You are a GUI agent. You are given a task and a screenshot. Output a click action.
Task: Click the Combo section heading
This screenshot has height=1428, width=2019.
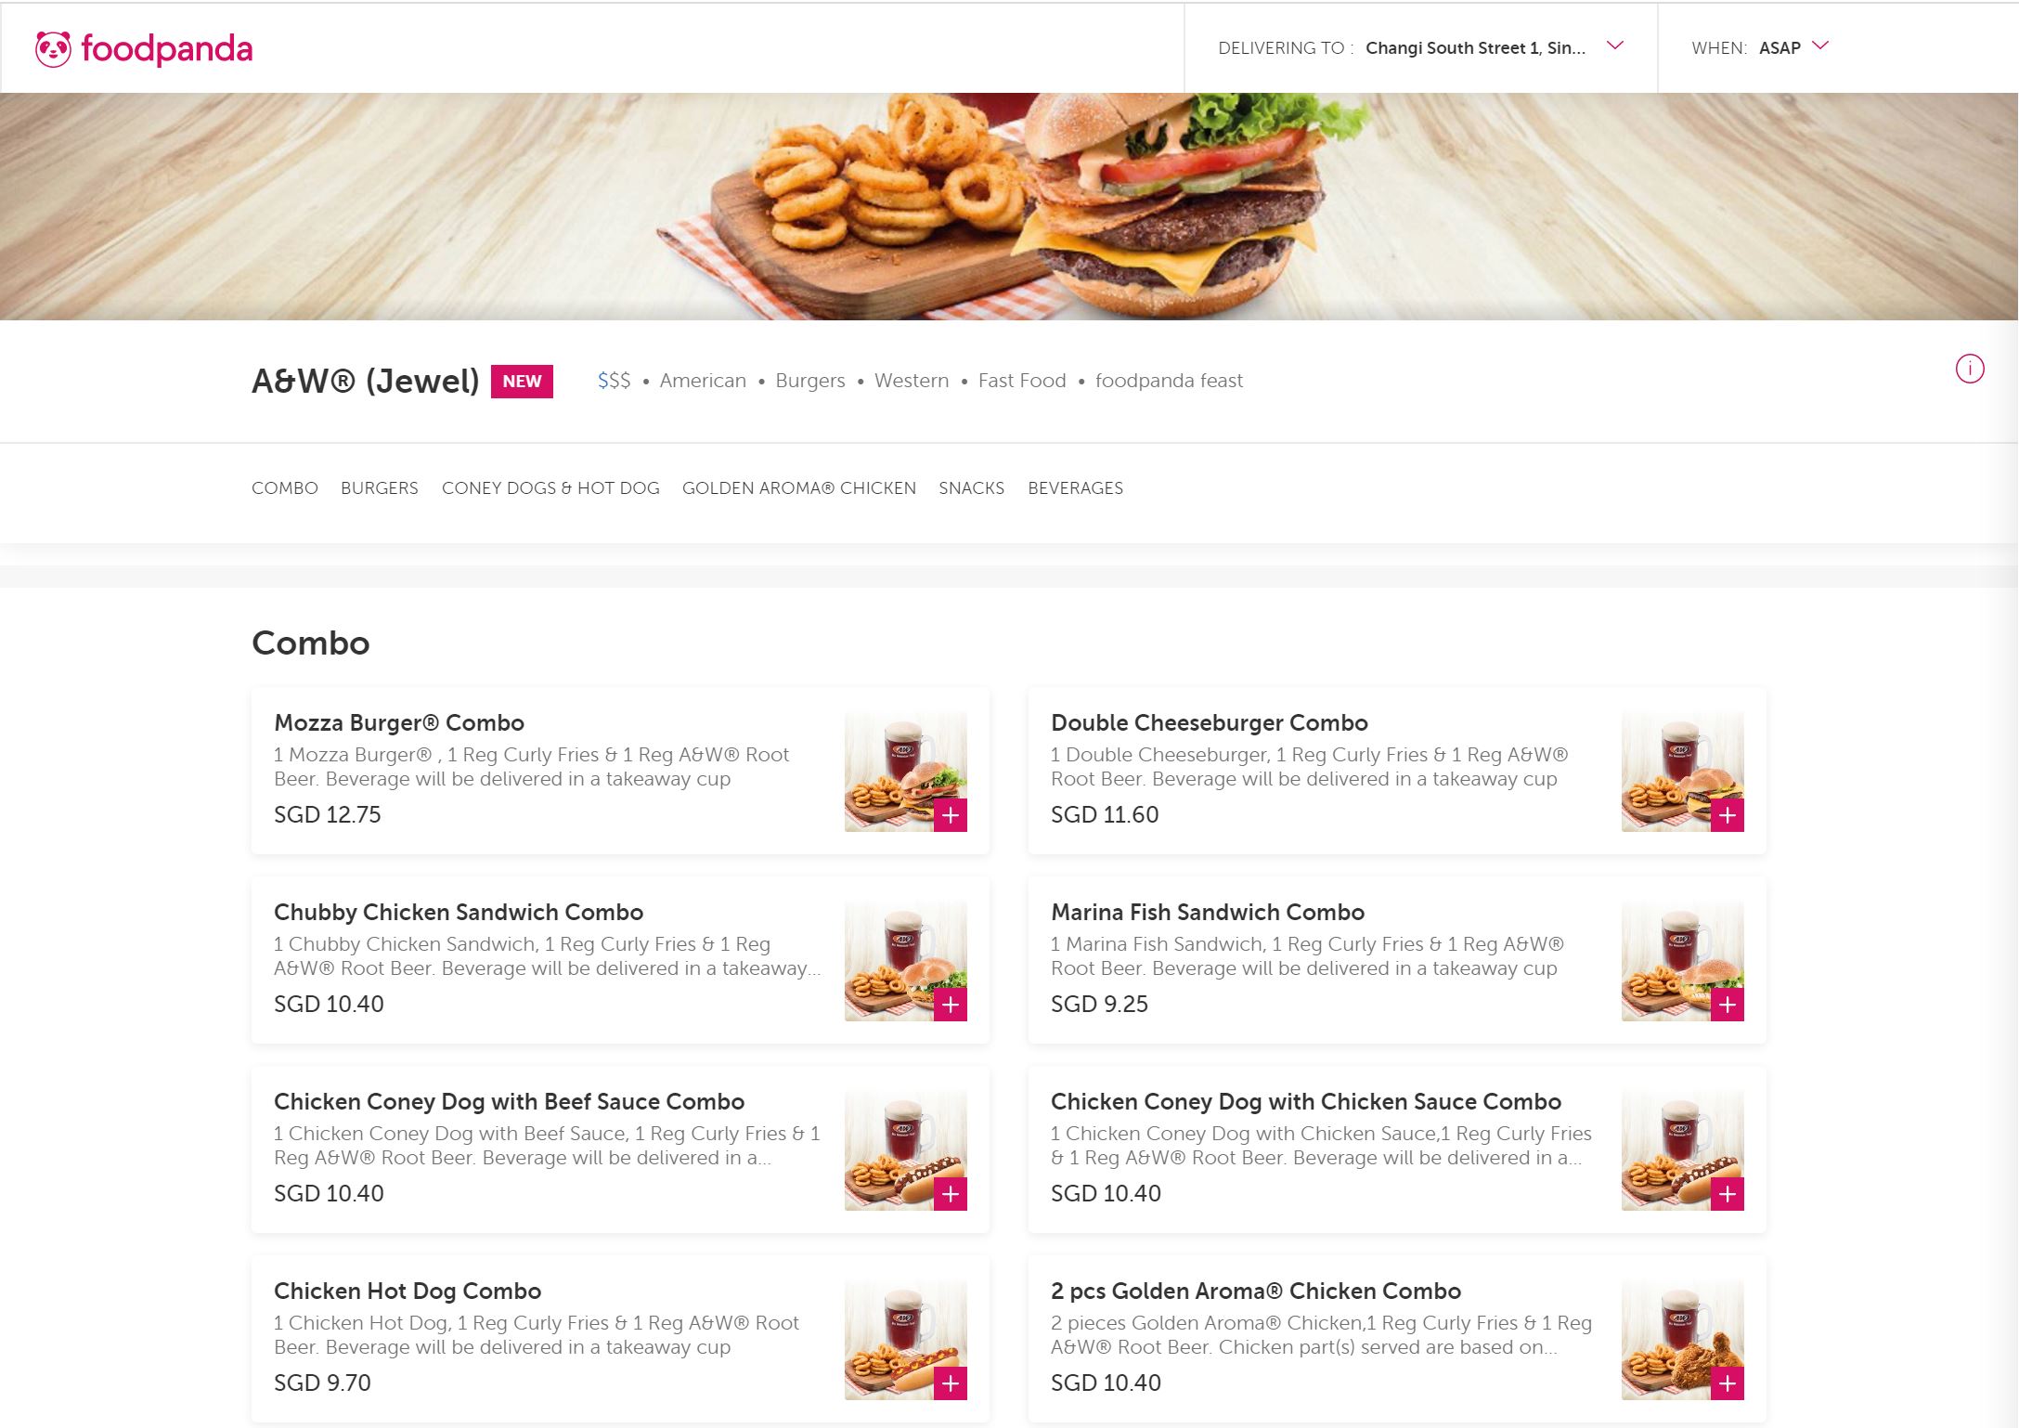pyautogui.click(x=311, y=643)
